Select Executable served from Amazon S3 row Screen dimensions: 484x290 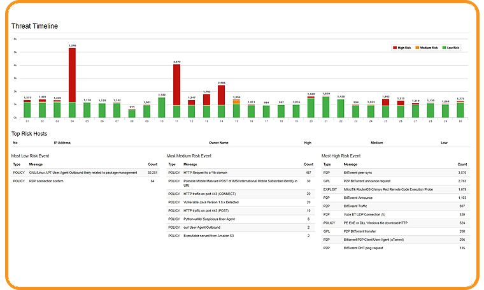[x=210, y=235]
